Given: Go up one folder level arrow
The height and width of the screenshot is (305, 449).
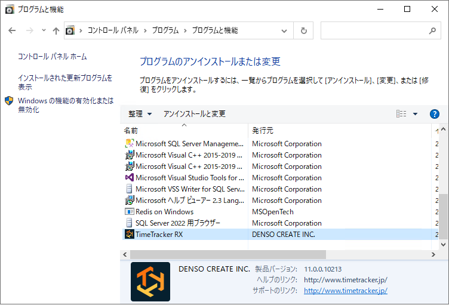Looking at the screenshot, I should point(56,30).
